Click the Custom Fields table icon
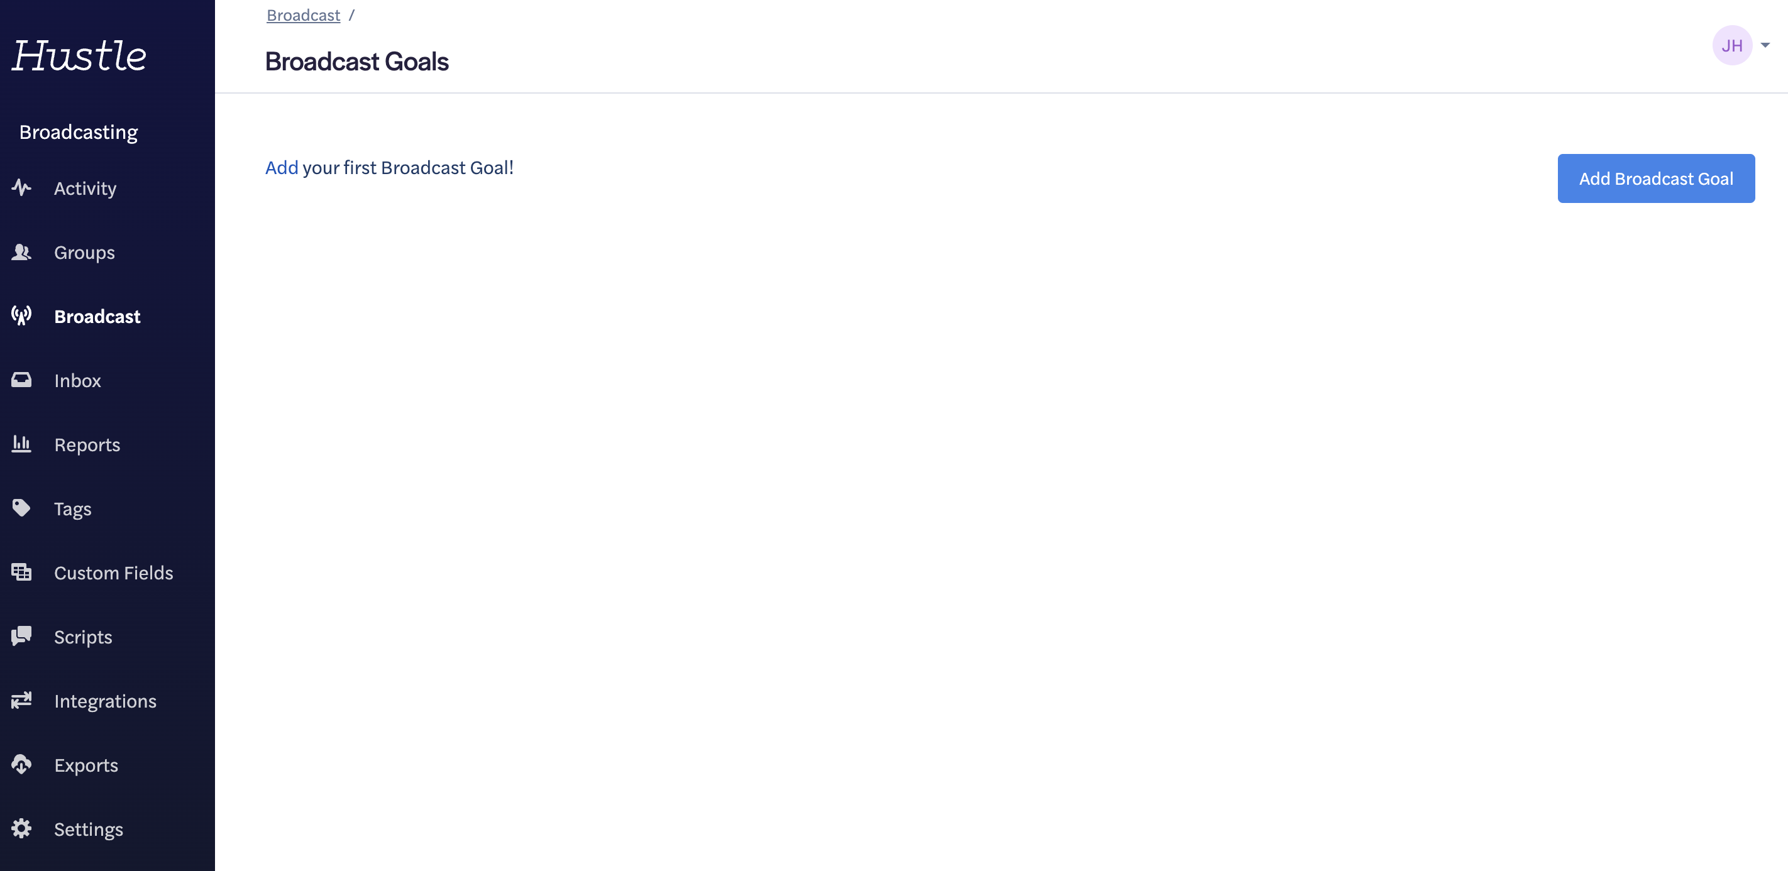Viewport: 1788px width, 871px height. 21,572
